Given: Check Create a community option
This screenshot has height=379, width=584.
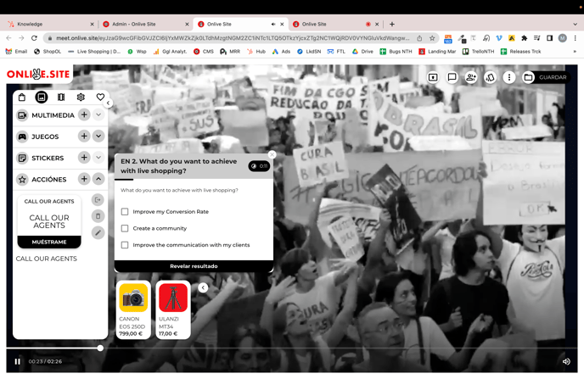Looking at the screenshot, I should [x=125, y=228].
